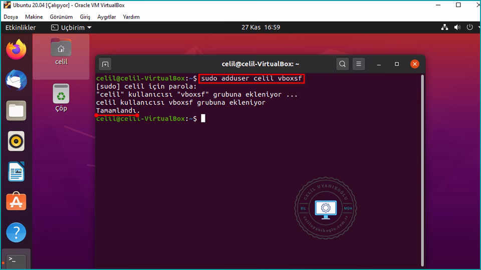
Task: Open a new tab in terminal
Action: (105, 64)
